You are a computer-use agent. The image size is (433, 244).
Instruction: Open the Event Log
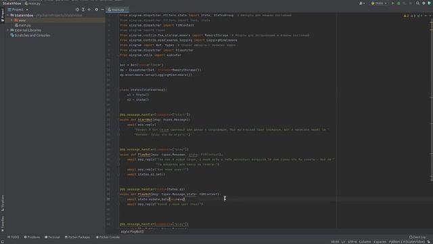[x=417, y=237]
